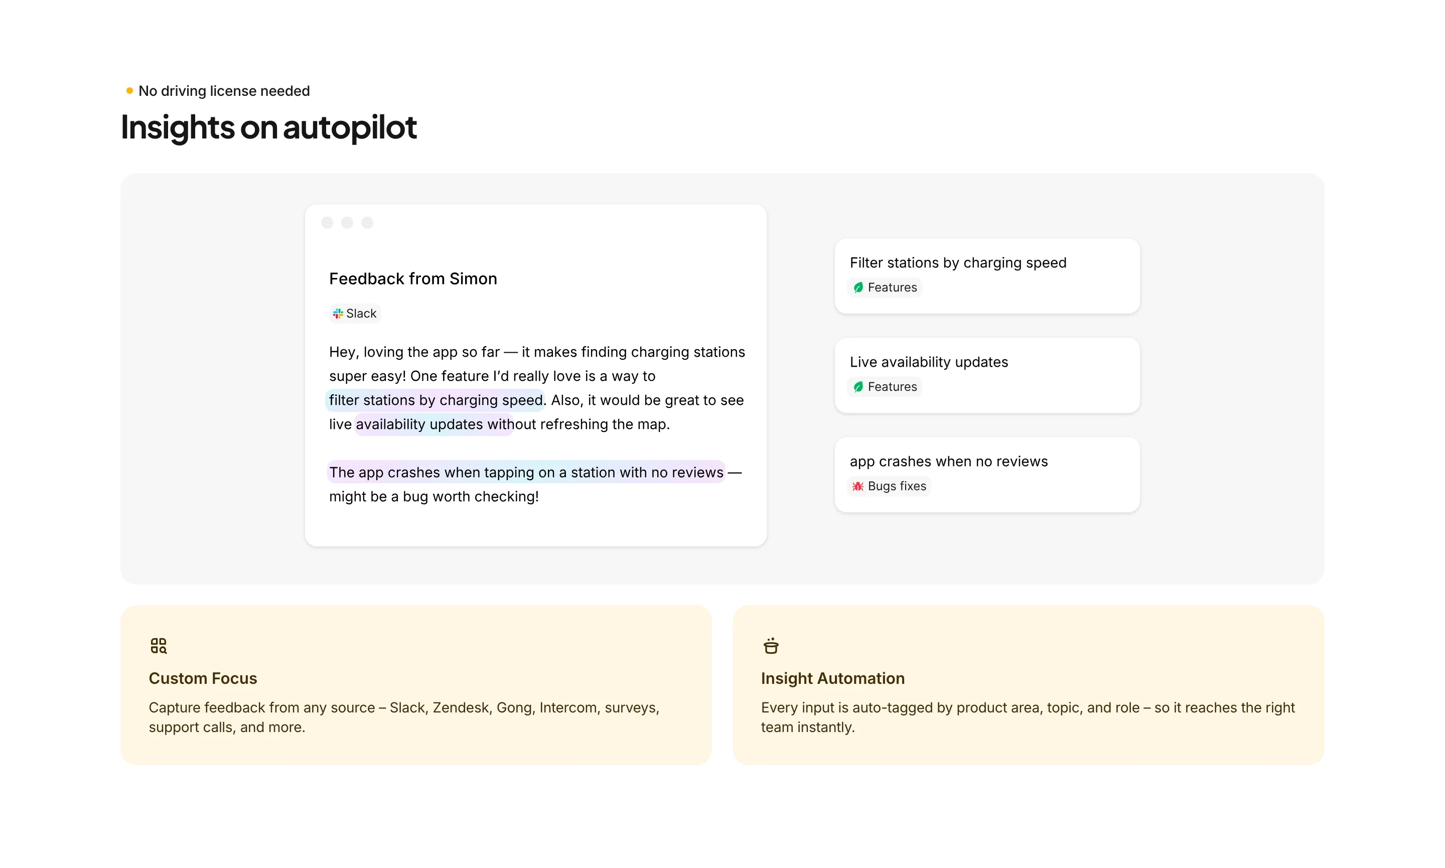1445x868 pixels.
Task: Click the highlighted app crash sentence in the feedback
Action: 526,472
